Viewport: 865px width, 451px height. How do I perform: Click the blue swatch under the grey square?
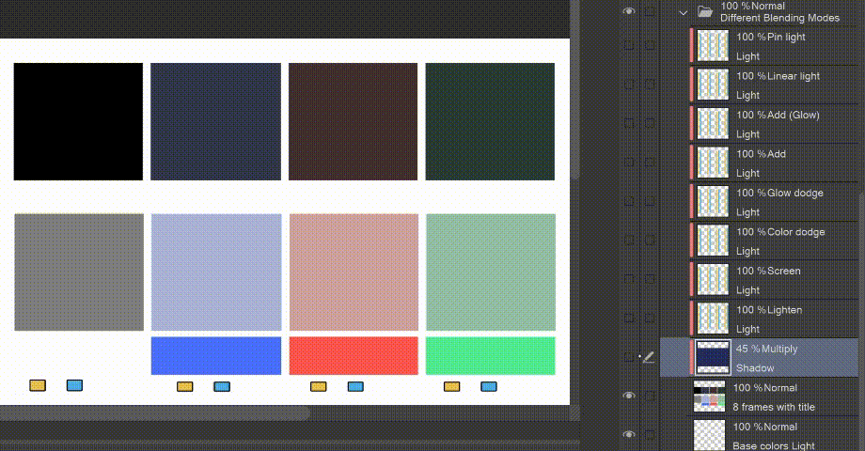(74, 385)
